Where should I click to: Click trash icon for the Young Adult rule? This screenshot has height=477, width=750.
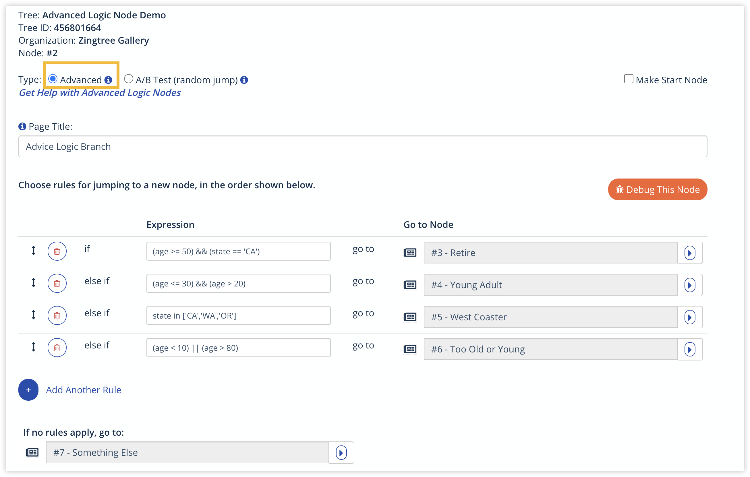57,283
